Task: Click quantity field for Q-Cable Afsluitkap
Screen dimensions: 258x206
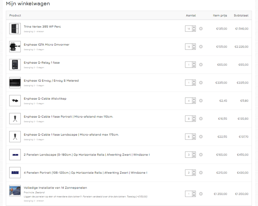Action: coord(189,101)
